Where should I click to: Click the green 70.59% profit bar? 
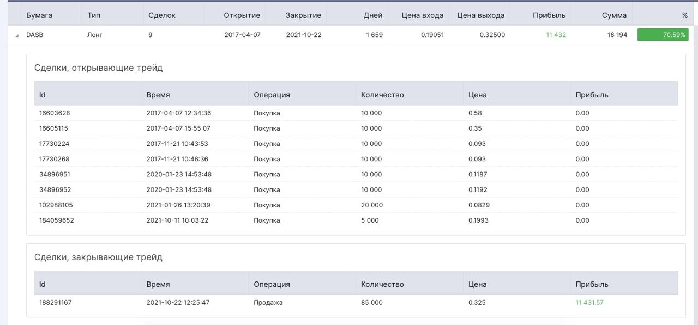[663, 35]
